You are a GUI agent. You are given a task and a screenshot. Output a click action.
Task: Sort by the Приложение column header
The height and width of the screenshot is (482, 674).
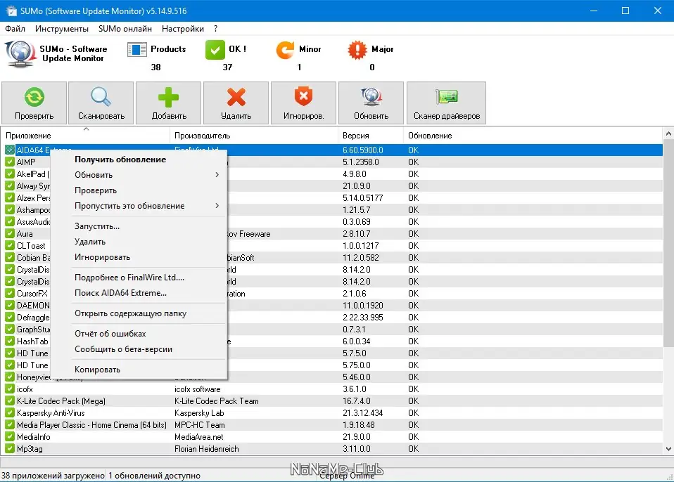86,135
